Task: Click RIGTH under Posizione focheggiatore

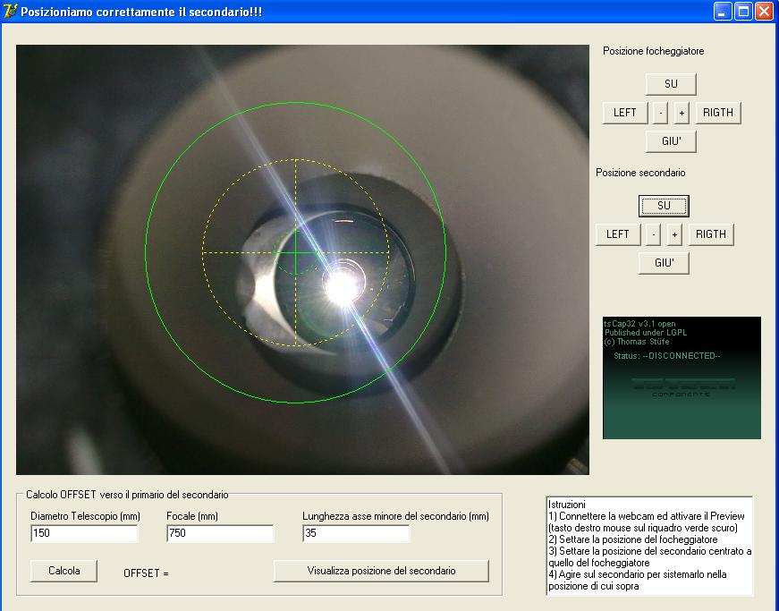Action: click(x=718, y=113)
